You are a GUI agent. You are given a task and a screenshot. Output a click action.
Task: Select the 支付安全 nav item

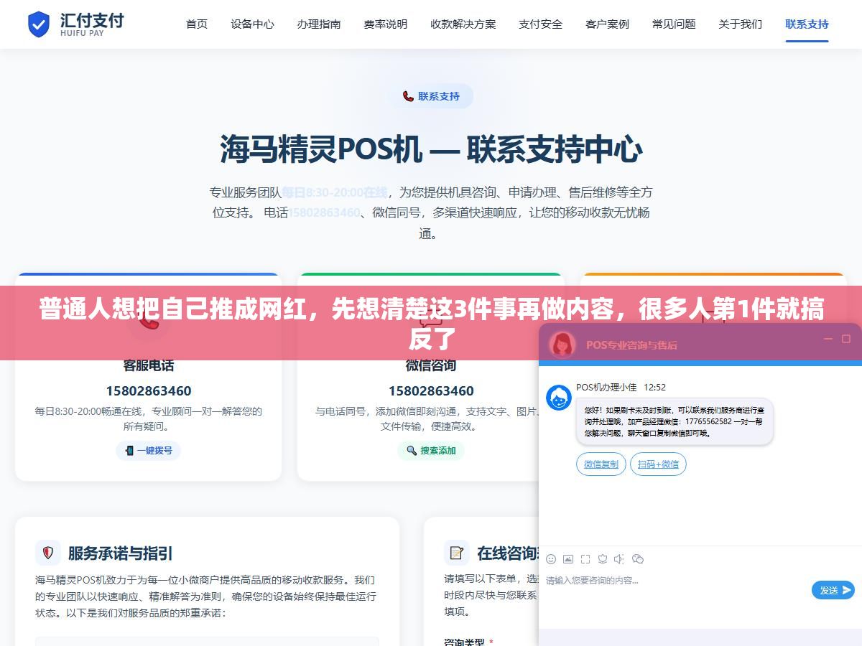point(541,24)
